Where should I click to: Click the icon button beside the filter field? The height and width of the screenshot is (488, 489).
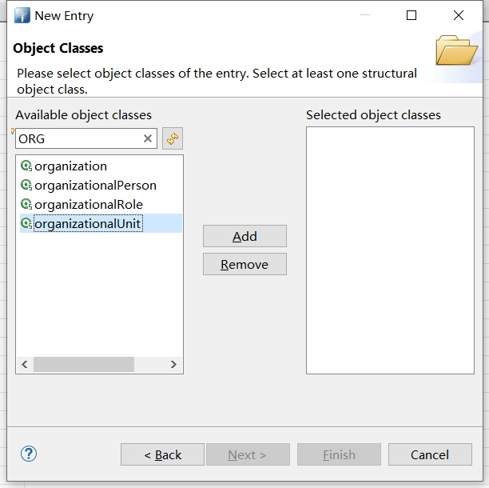(x=172, y=138)
